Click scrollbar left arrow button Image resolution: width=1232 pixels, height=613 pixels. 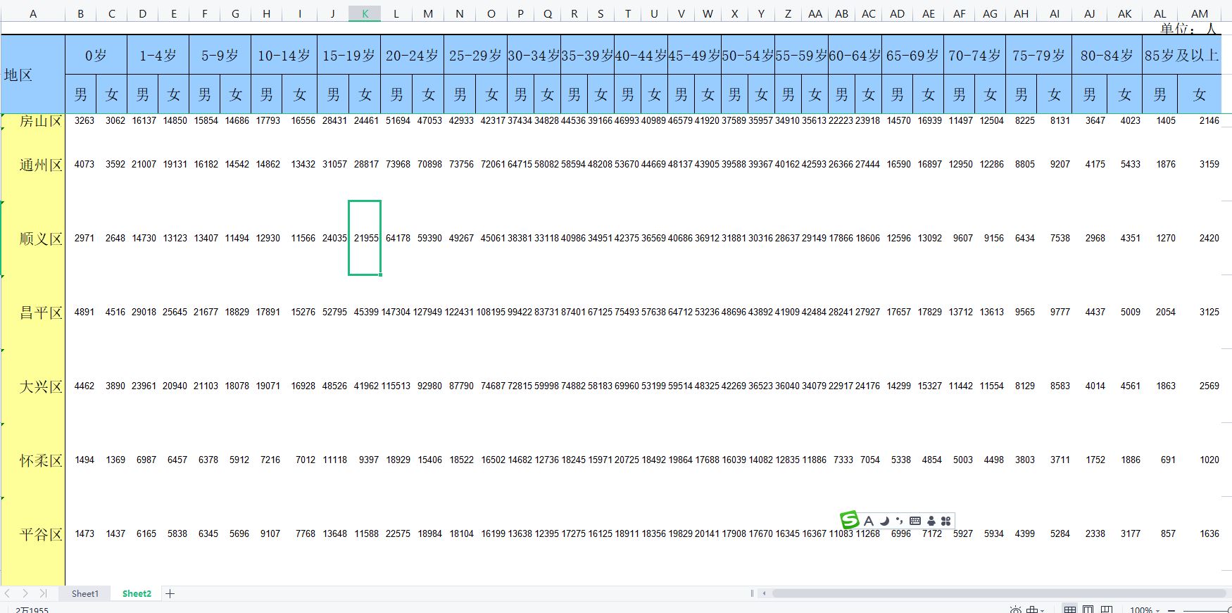[765, 593]
